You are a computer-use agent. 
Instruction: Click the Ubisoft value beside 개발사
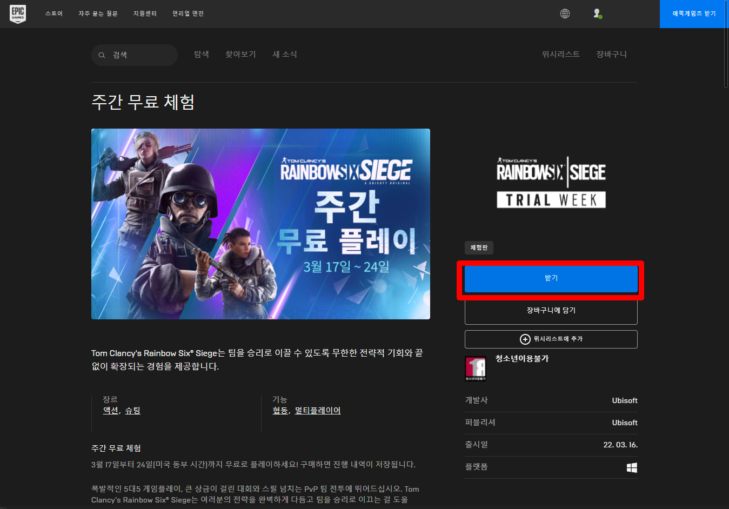(625, 401)
